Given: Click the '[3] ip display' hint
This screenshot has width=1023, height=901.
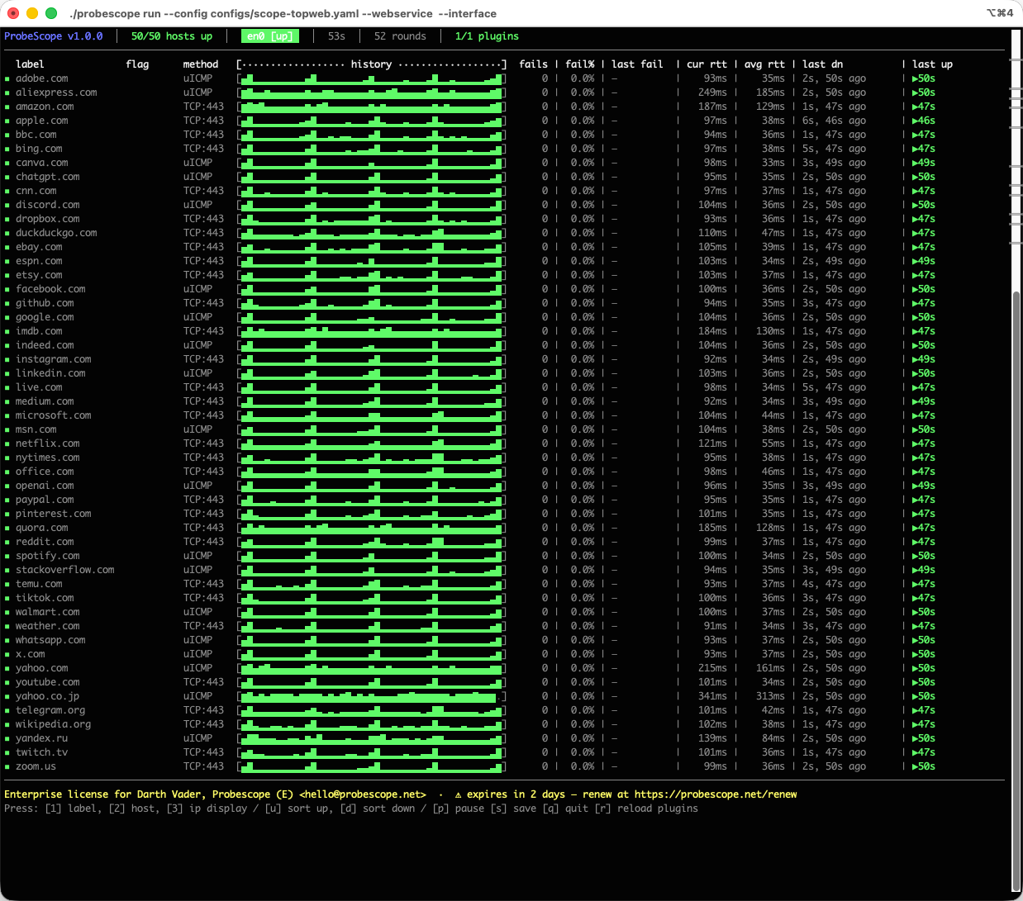Looking at the screenshot, I should tap(207, 809).
